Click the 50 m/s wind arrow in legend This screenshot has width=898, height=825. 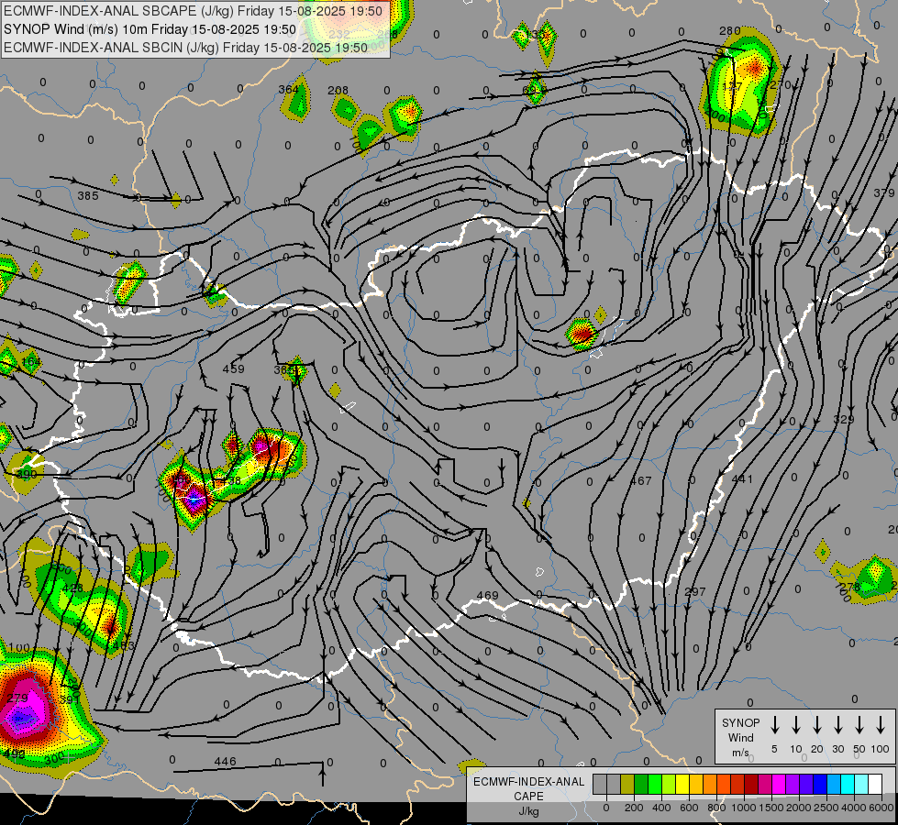pyautogui.click(x=859, y=725)
